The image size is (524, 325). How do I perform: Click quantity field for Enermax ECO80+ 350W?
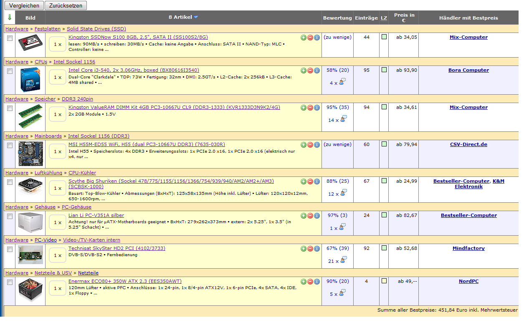[x=58, y=288]
